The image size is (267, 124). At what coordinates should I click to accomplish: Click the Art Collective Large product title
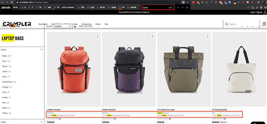pos(166,110)
